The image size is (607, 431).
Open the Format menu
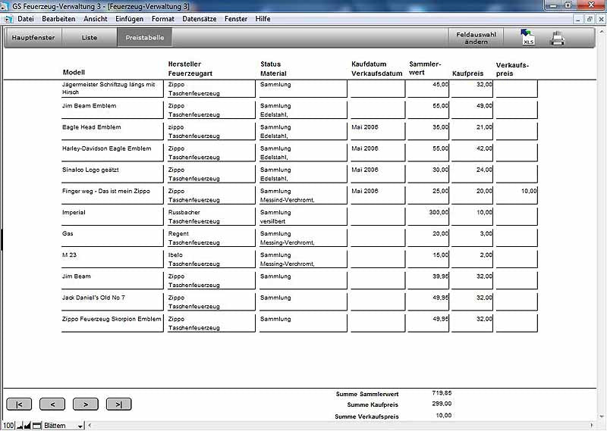(x=162, y=18)
